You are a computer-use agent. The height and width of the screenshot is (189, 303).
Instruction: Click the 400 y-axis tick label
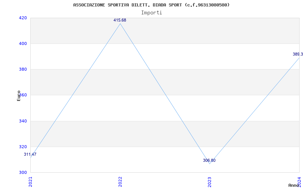[23, 43]
